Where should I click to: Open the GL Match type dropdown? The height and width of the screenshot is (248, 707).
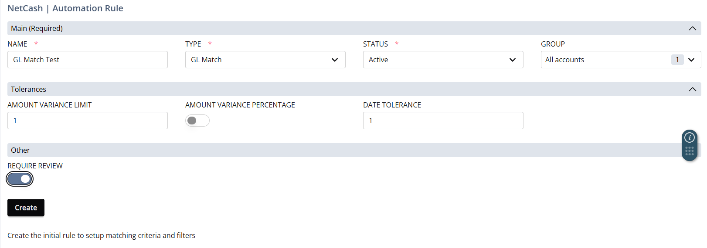click(x=265, y=60)
